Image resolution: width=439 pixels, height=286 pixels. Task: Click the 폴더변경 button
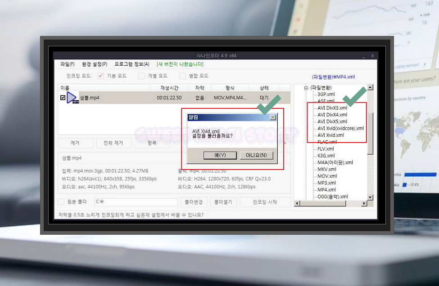(x=194, y=202)
